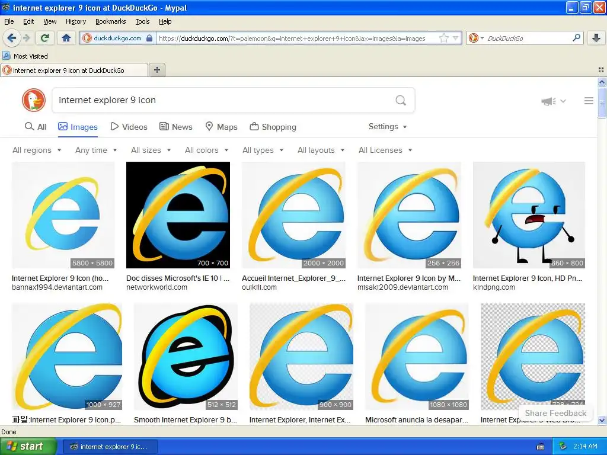Open the misaki2009.deviantart.com source link

(x=402, y=287)
